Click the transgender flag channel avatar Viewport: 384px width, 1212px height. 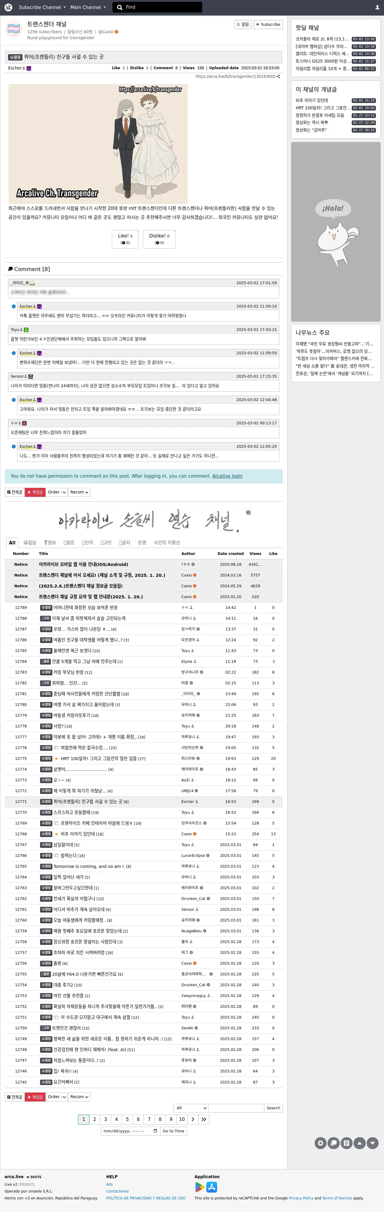[x=14, y=29]
